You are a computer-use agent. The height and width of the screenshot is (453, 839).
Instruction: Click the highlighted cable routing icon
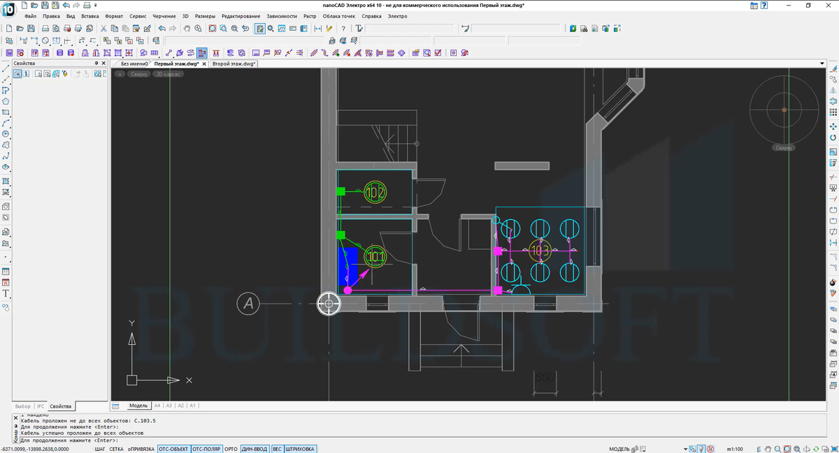201,52
